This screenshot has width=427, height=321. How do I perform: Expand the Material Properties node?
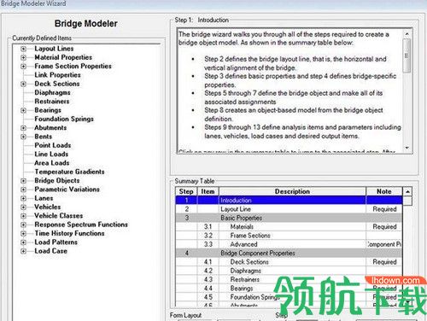(23, 57)
